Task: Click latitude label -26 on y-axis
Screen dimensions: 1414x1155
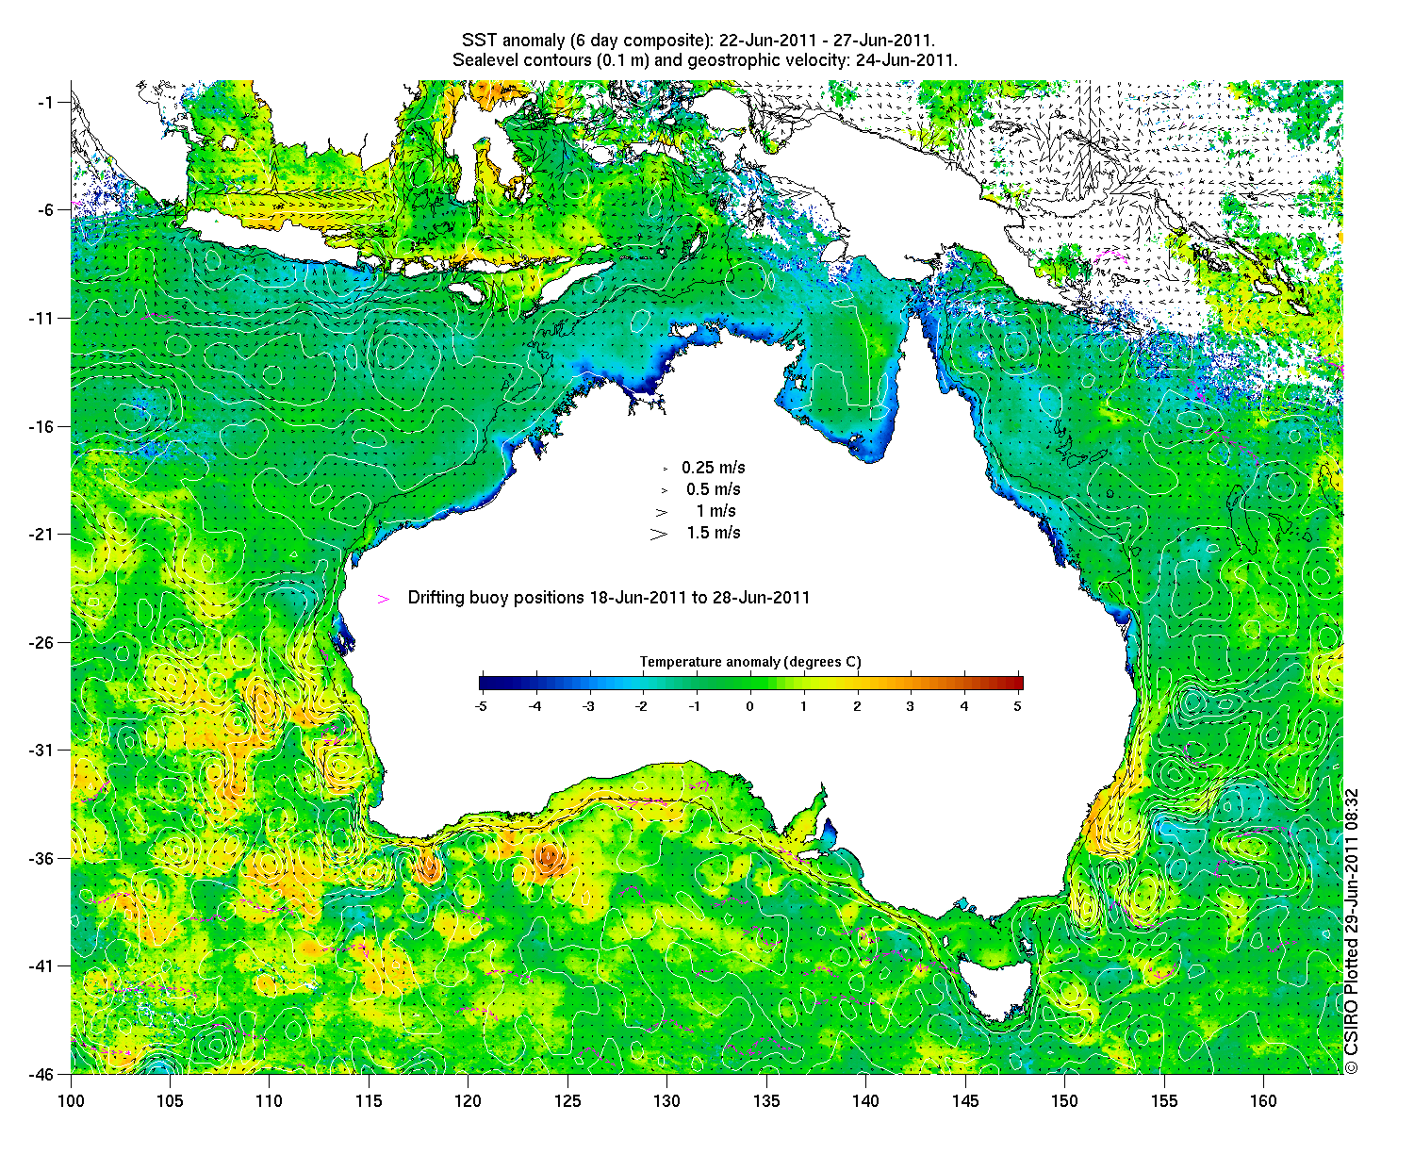Action: point(44,643)
